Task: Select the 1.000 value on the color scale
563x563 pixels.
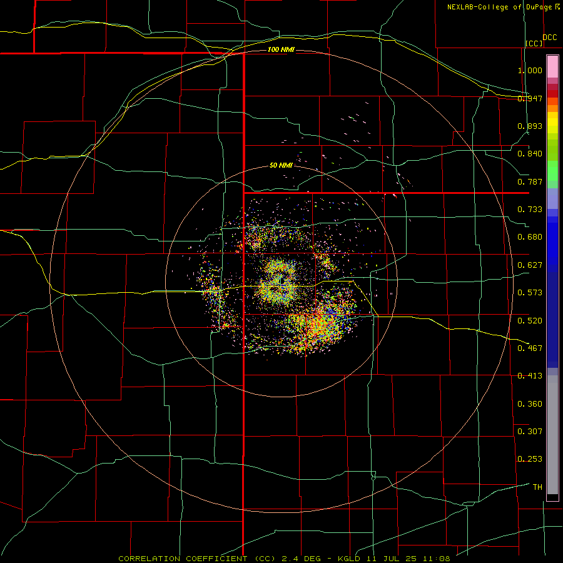Action: click(x=530, y=70)
